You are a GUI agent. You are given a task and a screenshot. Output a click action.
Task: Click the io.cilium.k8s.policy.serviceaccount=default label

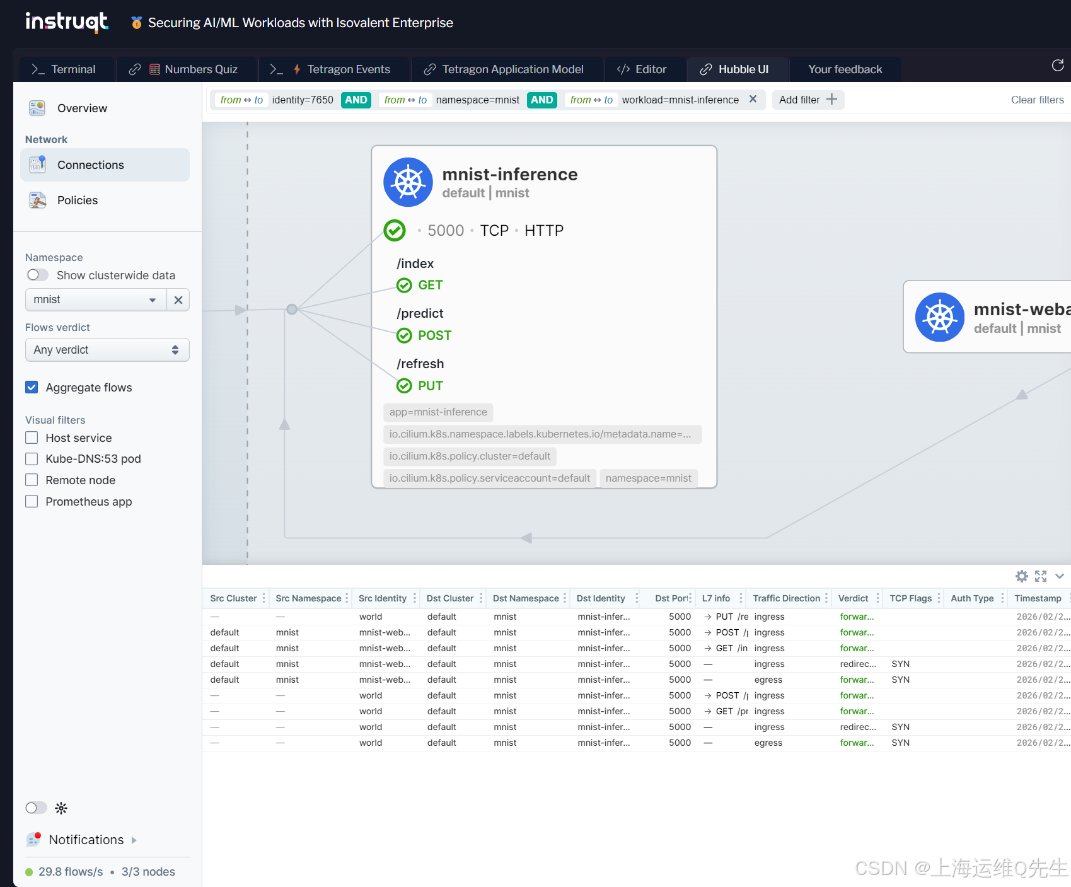coord(490,478)
